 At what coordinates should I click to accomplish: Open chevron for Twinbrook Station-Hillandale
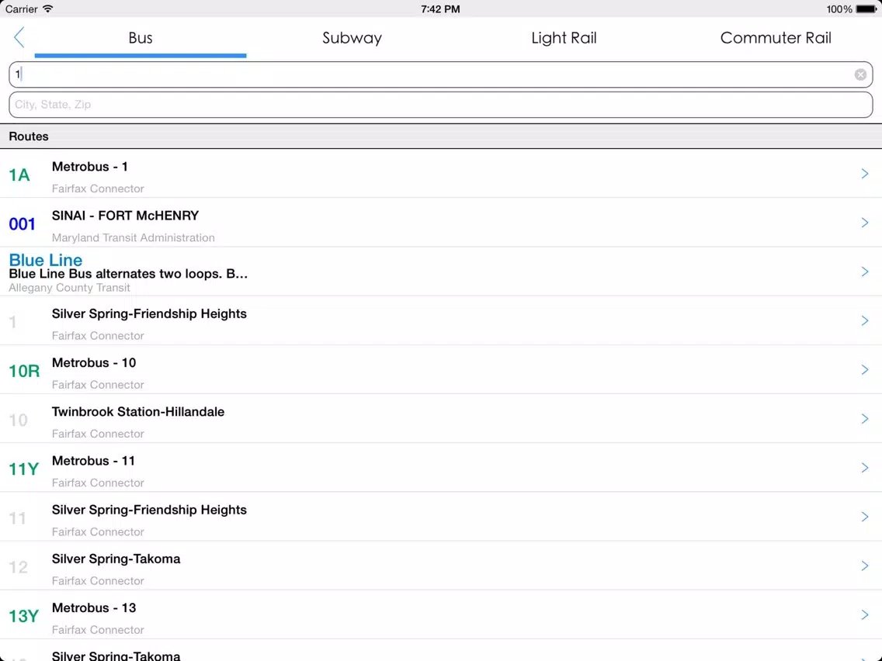point(865,419)
